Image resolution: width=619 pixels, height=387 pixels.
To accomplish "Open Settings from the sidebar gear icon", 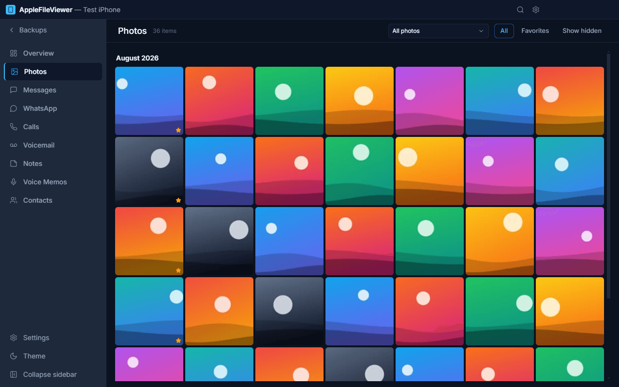I will tap(14, 338).
